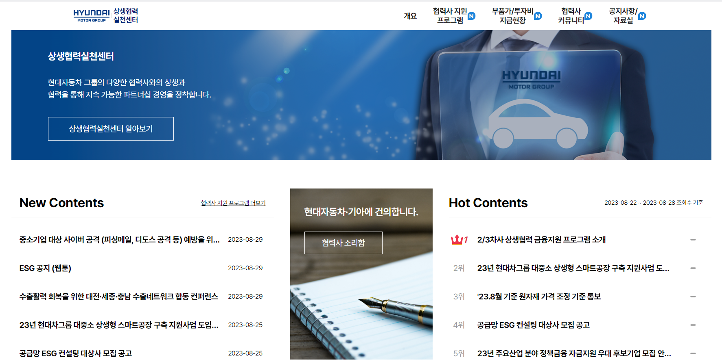
Task: Click the 협력사 소리함 button
Action: 343,243
